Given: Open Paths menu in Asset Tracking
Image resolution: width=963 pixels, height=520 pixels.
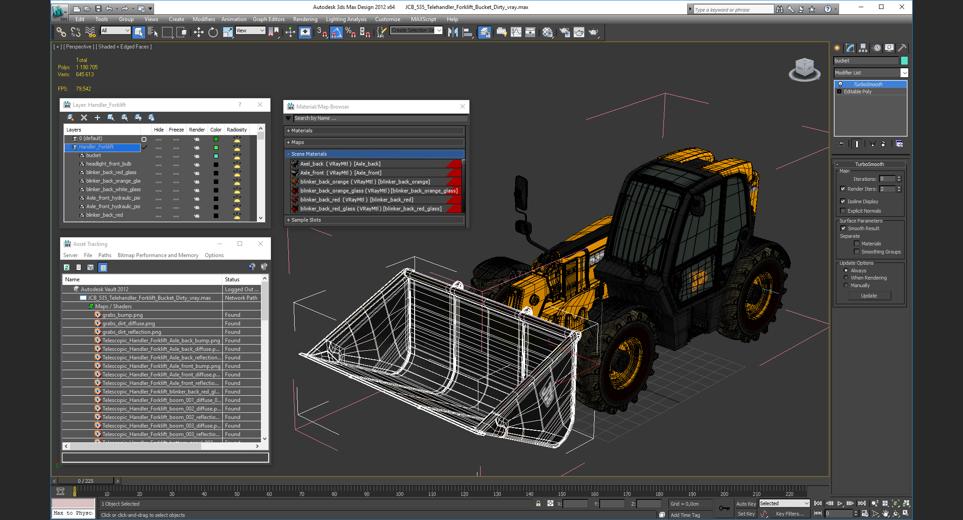Looking at the screenshot, I should [105, 255].
